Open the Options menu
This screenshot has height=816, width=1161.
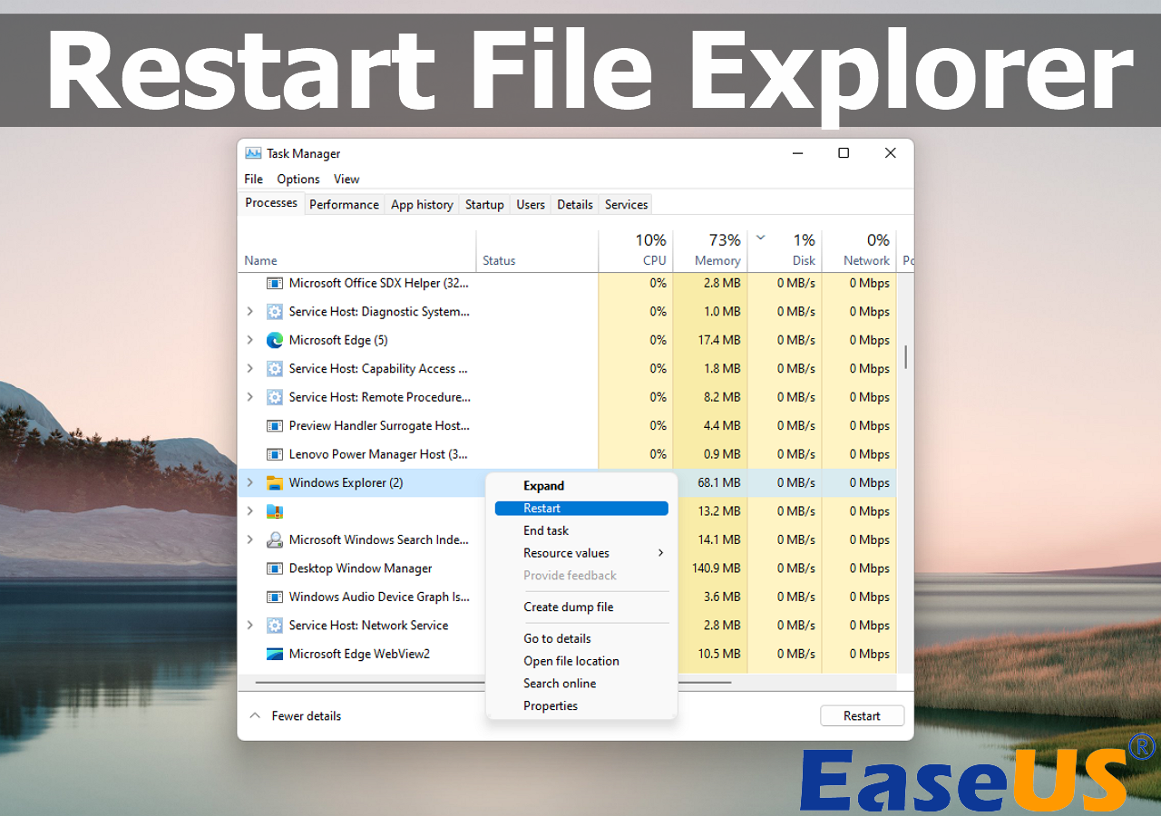coord(298,179)
